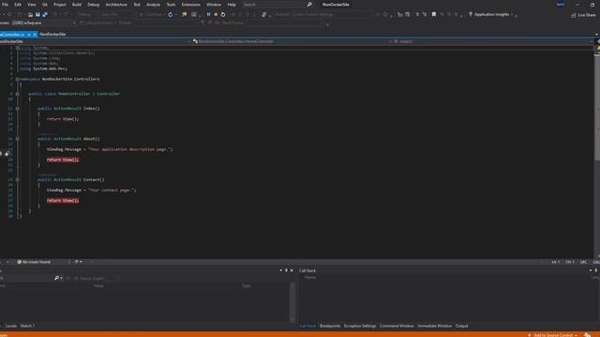
Task: Toggle bookmark with the bookmark icon
Action: [433, 15]
